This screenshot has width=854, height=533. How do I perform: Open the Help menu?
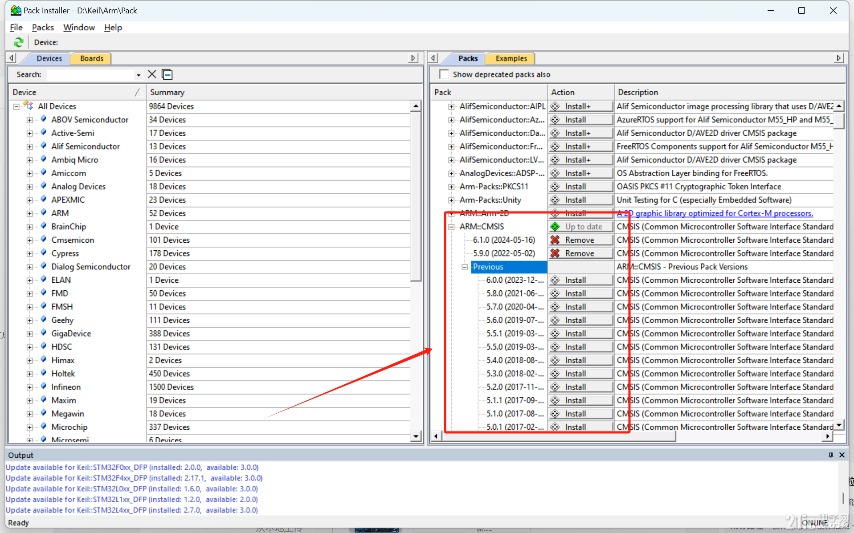[x=113, y=27]
